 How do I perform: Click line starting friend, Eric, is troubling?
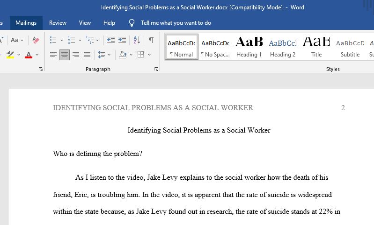[x=192, y=195]
